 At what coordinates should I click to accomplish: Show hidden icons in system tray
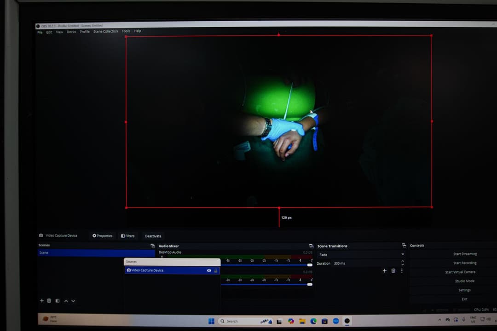click(x=439, y=320)
